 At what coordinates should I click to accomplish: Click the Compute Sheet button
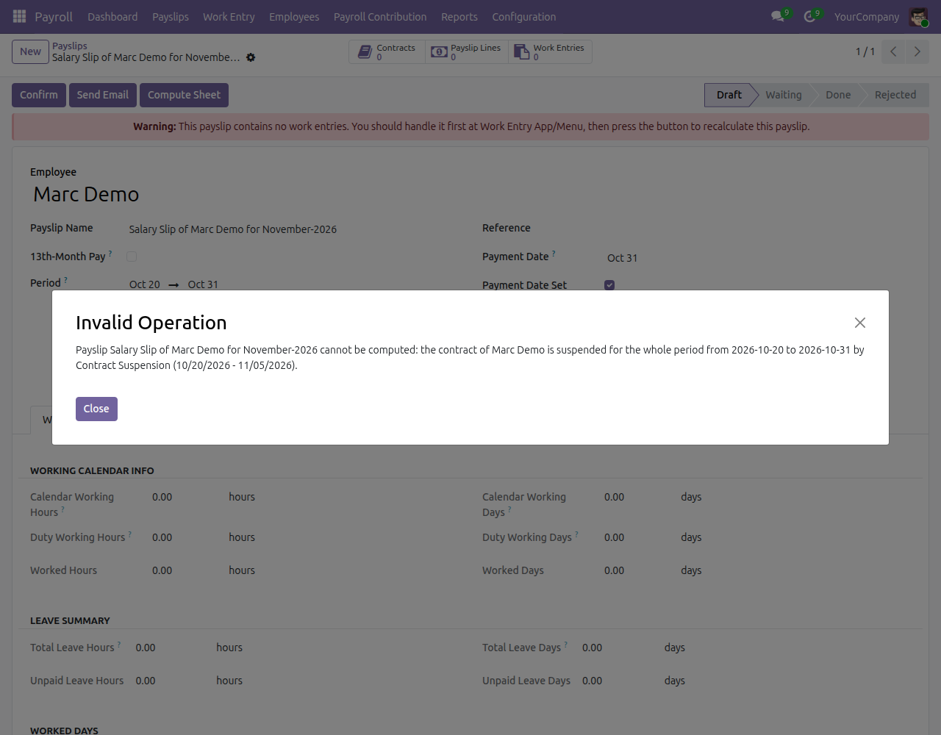coord(184,95)
